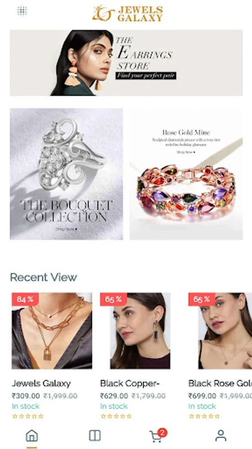Open the layered necklace product image
The image size is (252, 449).
[x=52, y=331]
